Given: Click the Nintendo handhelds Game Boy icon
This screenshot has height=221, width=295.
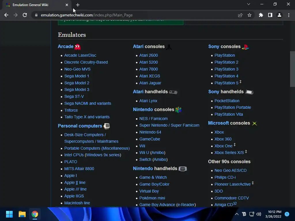Looking at the screenshot, I should tap(182, 169).
